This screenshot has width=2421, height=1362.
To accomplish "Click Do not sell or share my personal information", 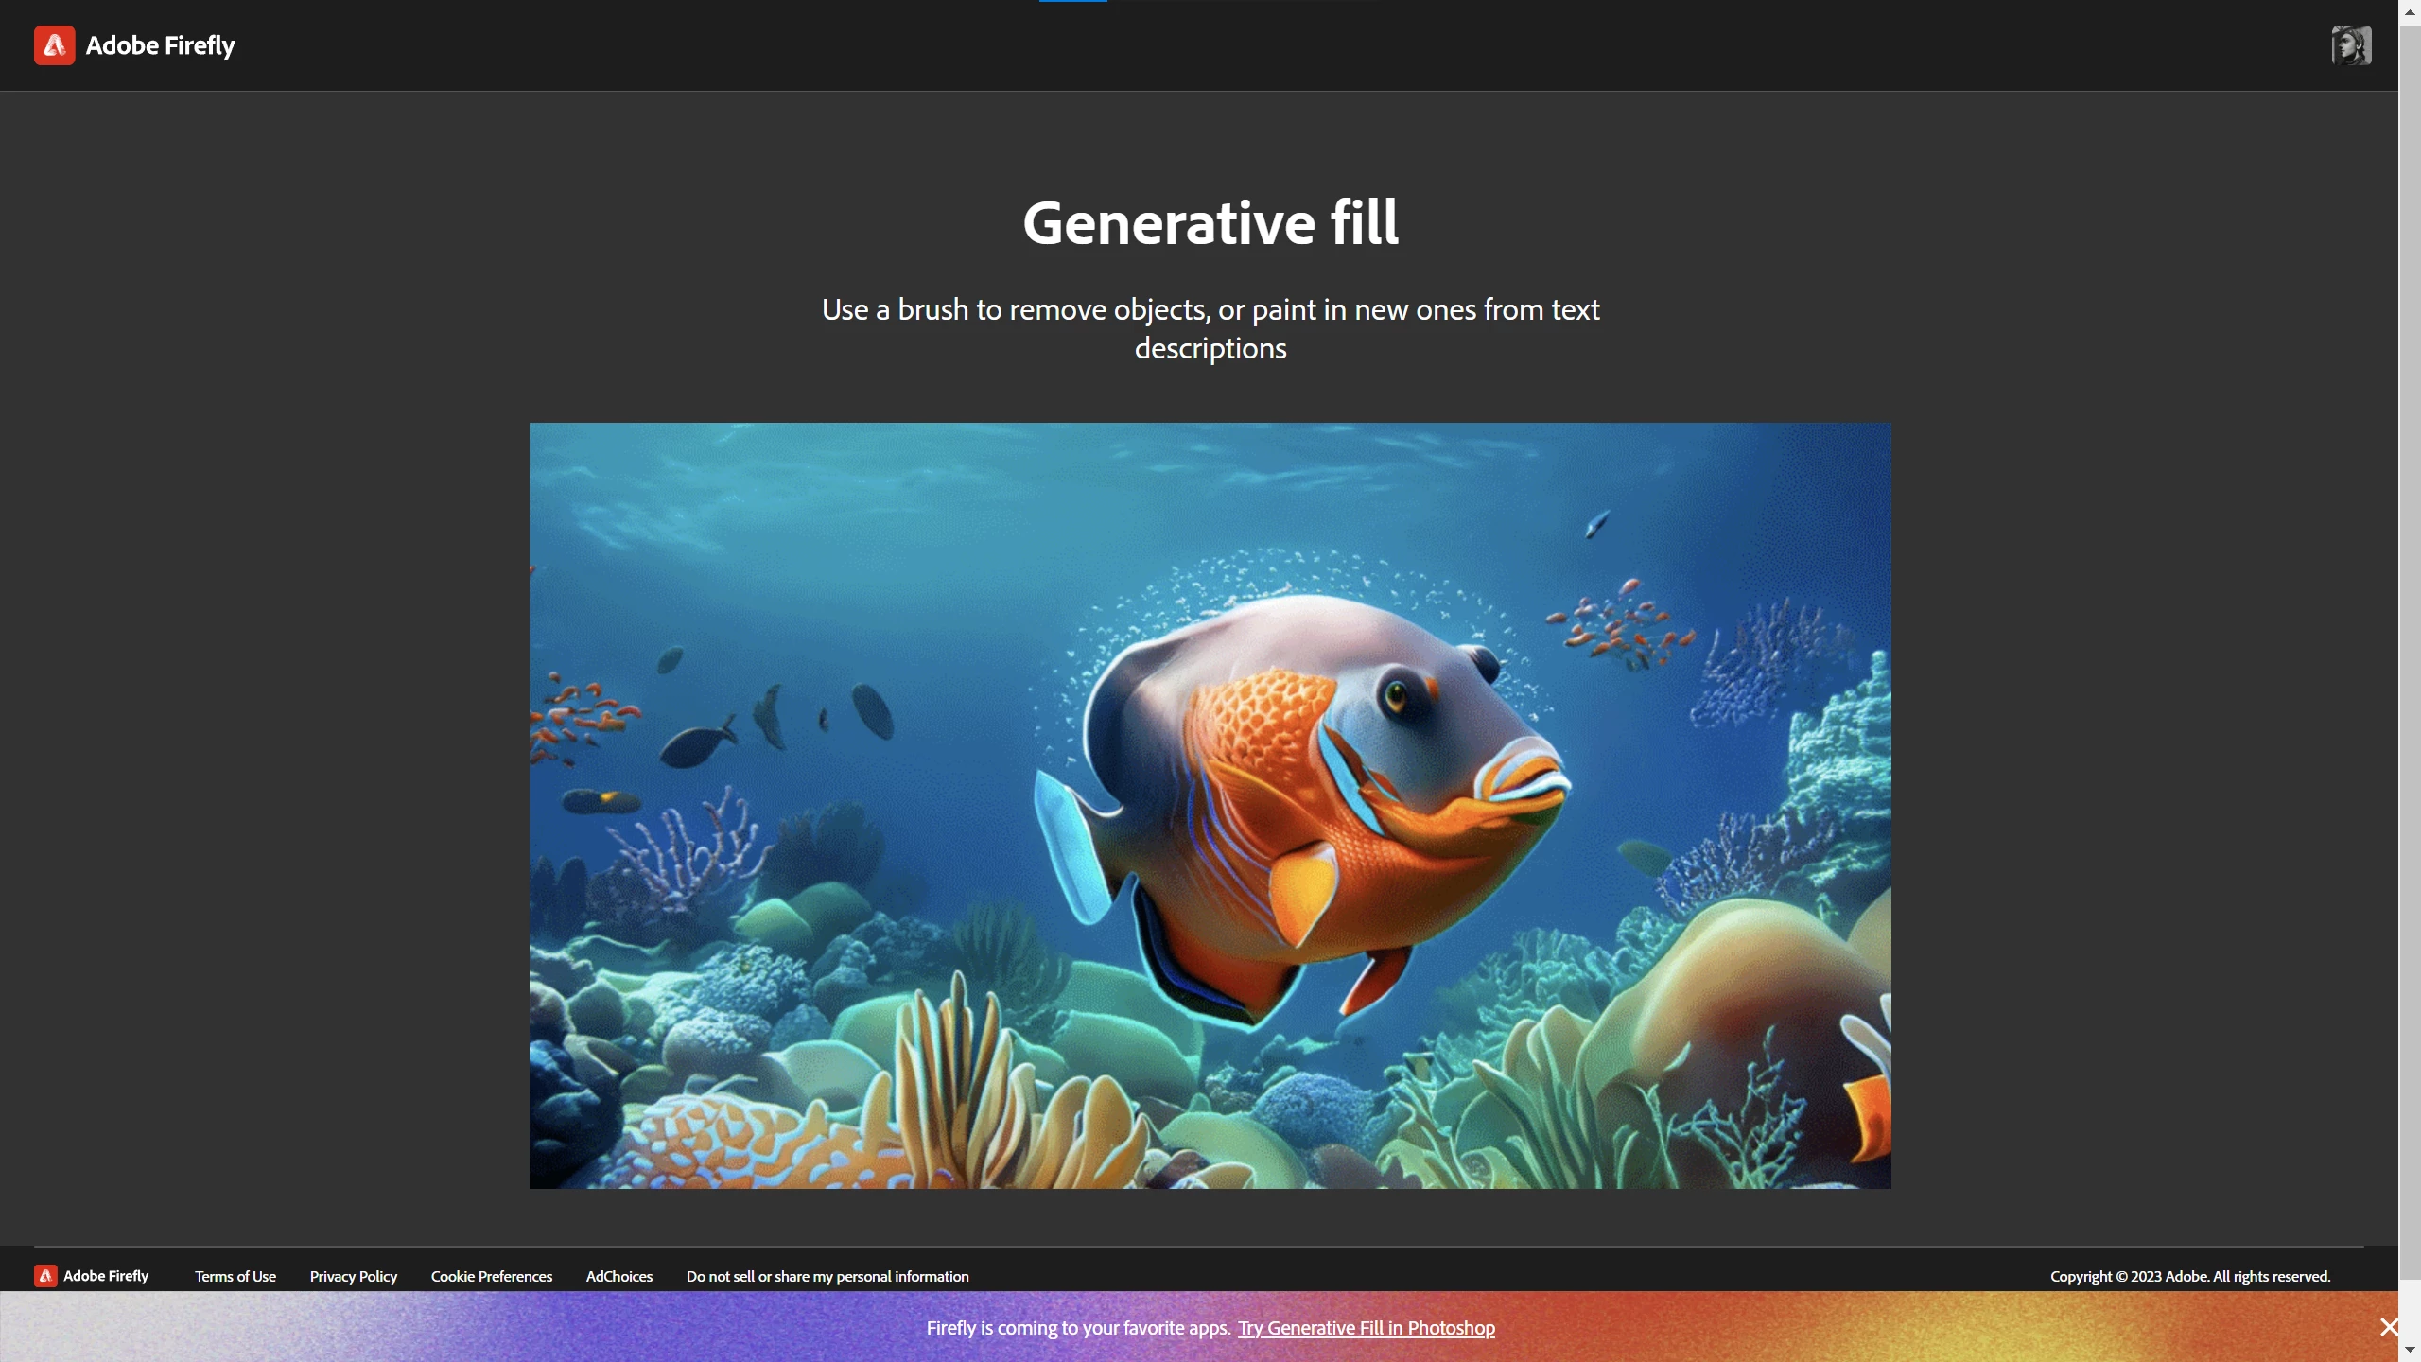I will click(827, 1276).
